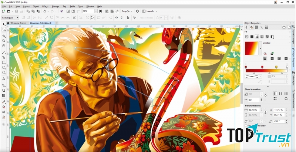Select the Shape tool in the toolbox

click(x=4, y=30)
